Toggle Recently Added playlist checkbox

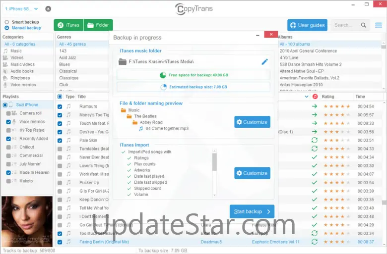[8, 139]
